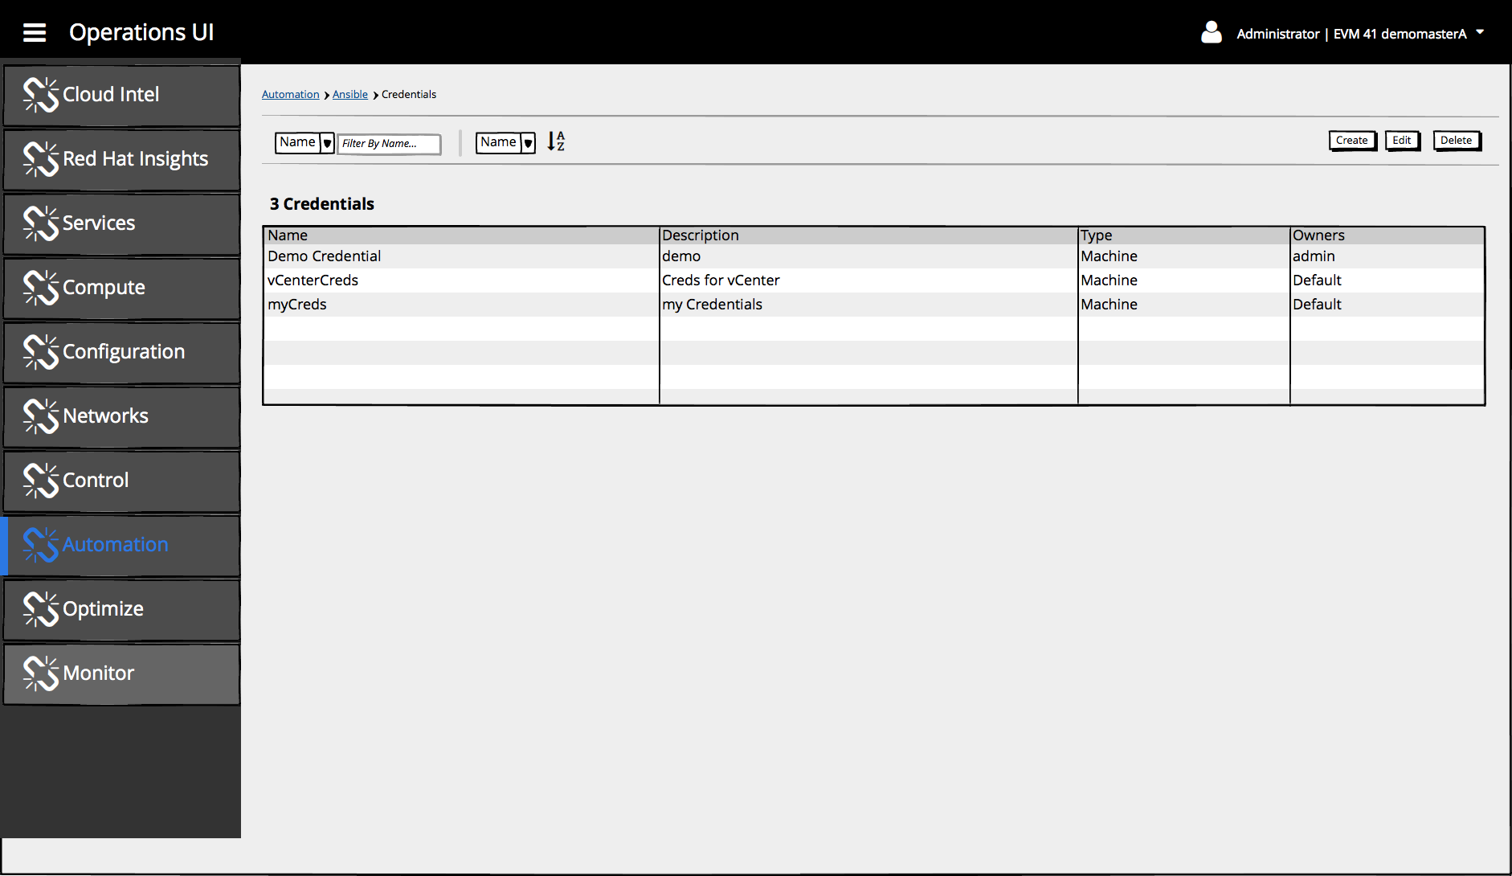Image resolution: width=1512 pixels, height=876 pixels.
Task: Click the Compute sidebar icon
Action: tap(41, 288)
